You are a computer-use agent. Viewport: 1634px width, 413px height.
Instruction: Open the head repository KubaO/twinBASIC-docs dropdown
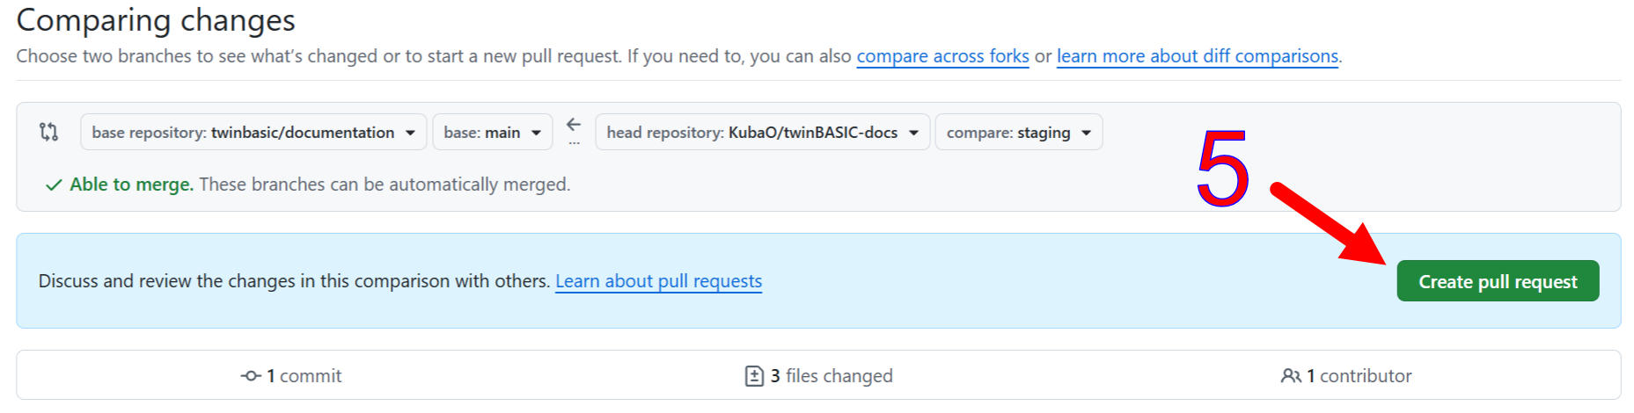(x=762, y=132)
